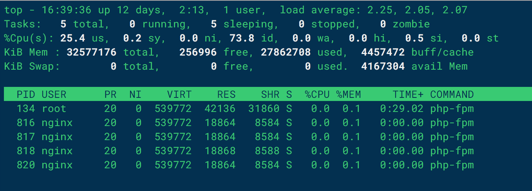Click the 5 sleeping tasks value
This screenshot has width=532, height=191.
[214, 24]
